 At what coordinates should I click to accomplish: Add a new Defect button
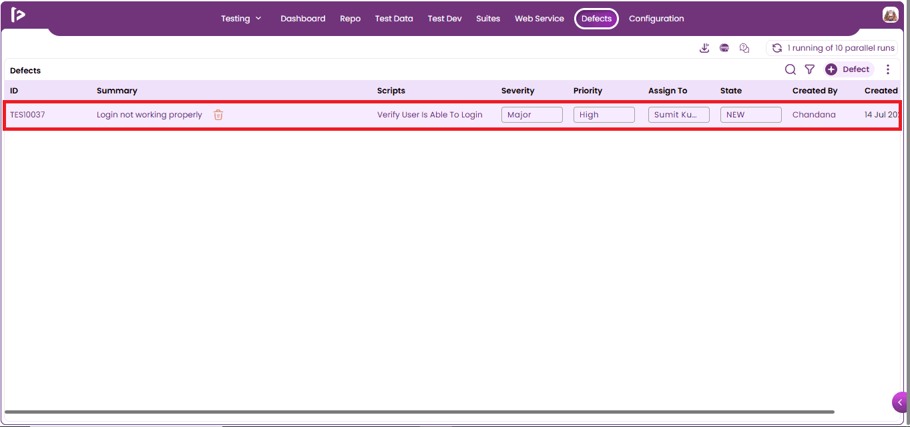pos(849,69)
